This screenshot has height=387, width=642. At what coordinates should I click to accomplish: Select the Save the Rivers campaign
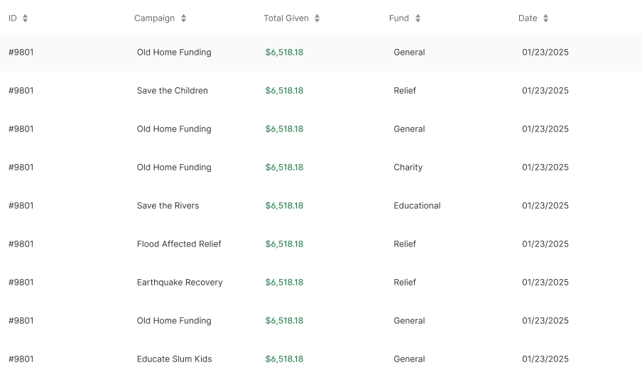pos(168,206)
